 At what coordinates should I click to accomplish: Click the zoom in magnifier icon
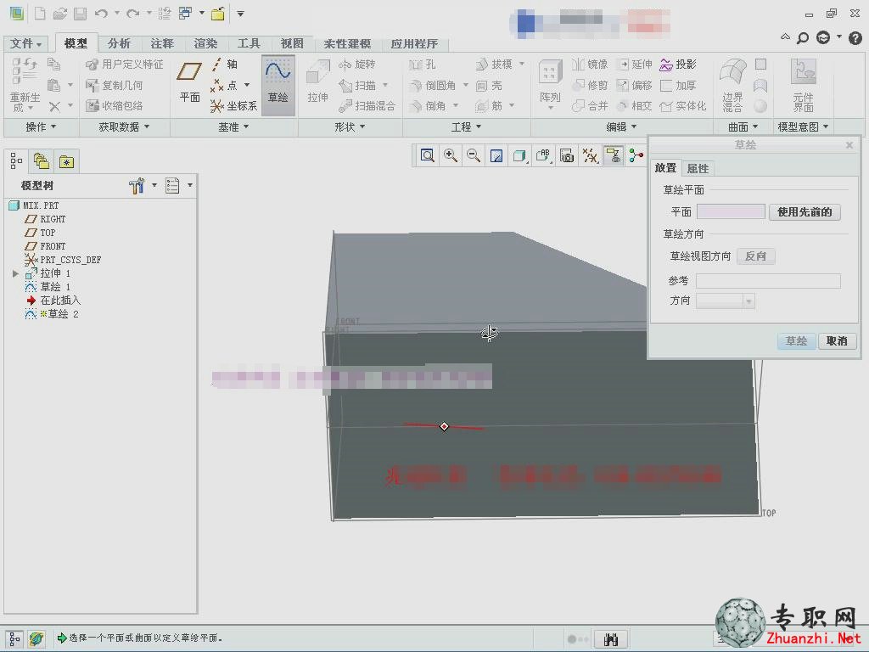450,156
